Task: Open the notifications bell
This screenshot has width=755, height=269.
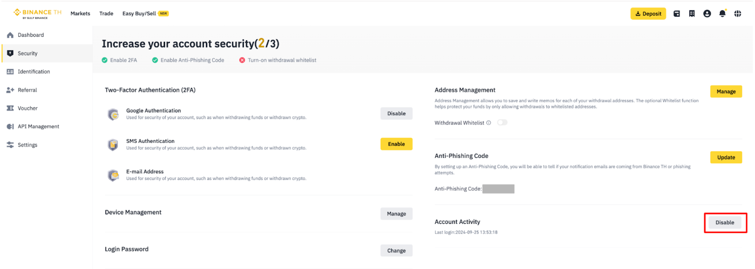Action: (x=722, y=14)
